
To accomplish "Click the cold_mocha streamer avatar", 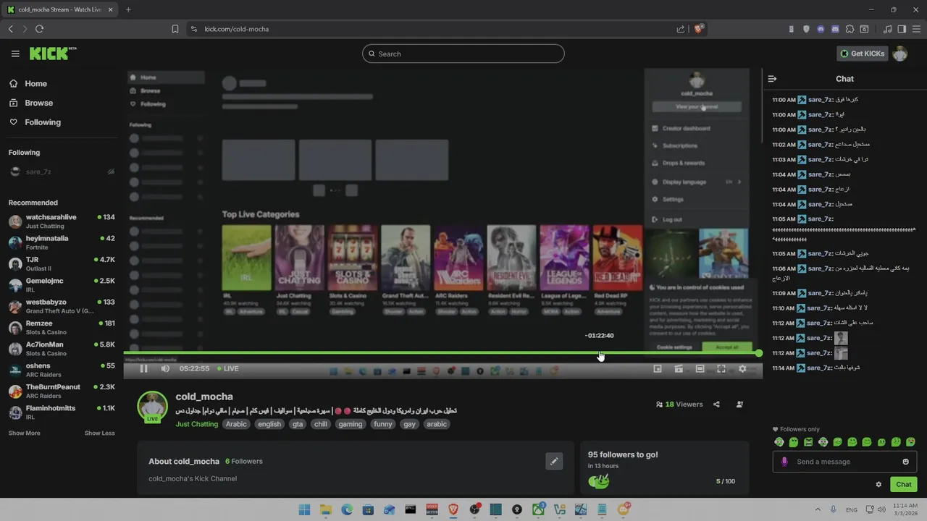I will [152, 407].
